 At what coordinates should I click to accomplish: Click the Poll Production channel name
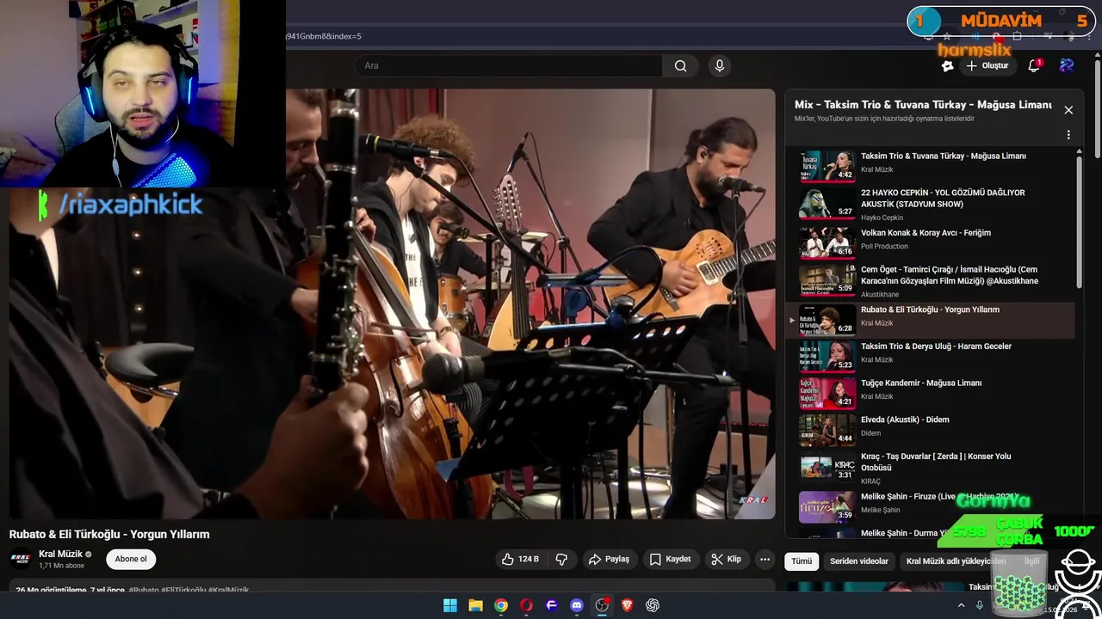(884, 247)
